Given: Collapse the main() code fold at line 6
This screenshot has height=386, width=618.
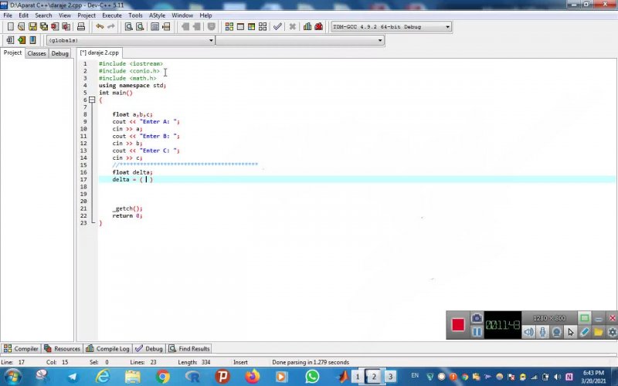Looking at the screenshot, I should [92, 100].
